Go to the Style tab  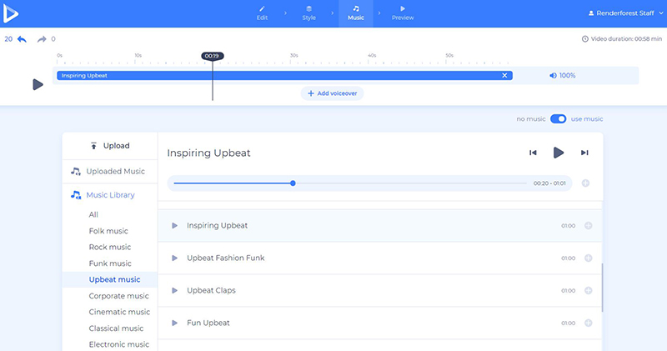pyautogui.click(x=308, y=13)
